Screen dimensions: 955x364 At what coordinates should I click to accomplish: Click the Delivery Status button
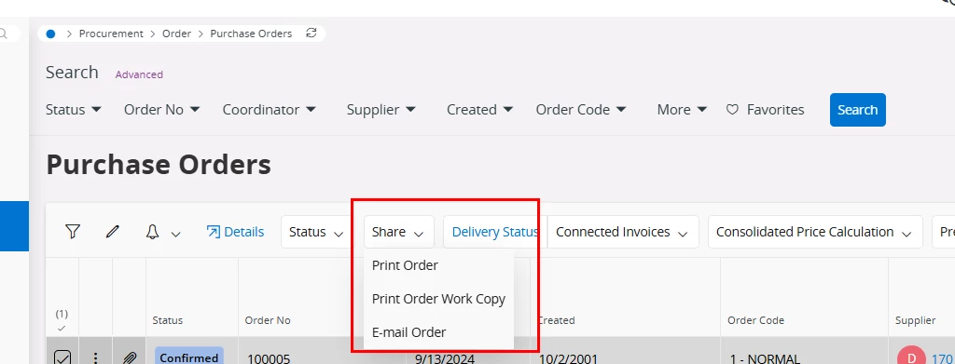click(x=494, y=232)
